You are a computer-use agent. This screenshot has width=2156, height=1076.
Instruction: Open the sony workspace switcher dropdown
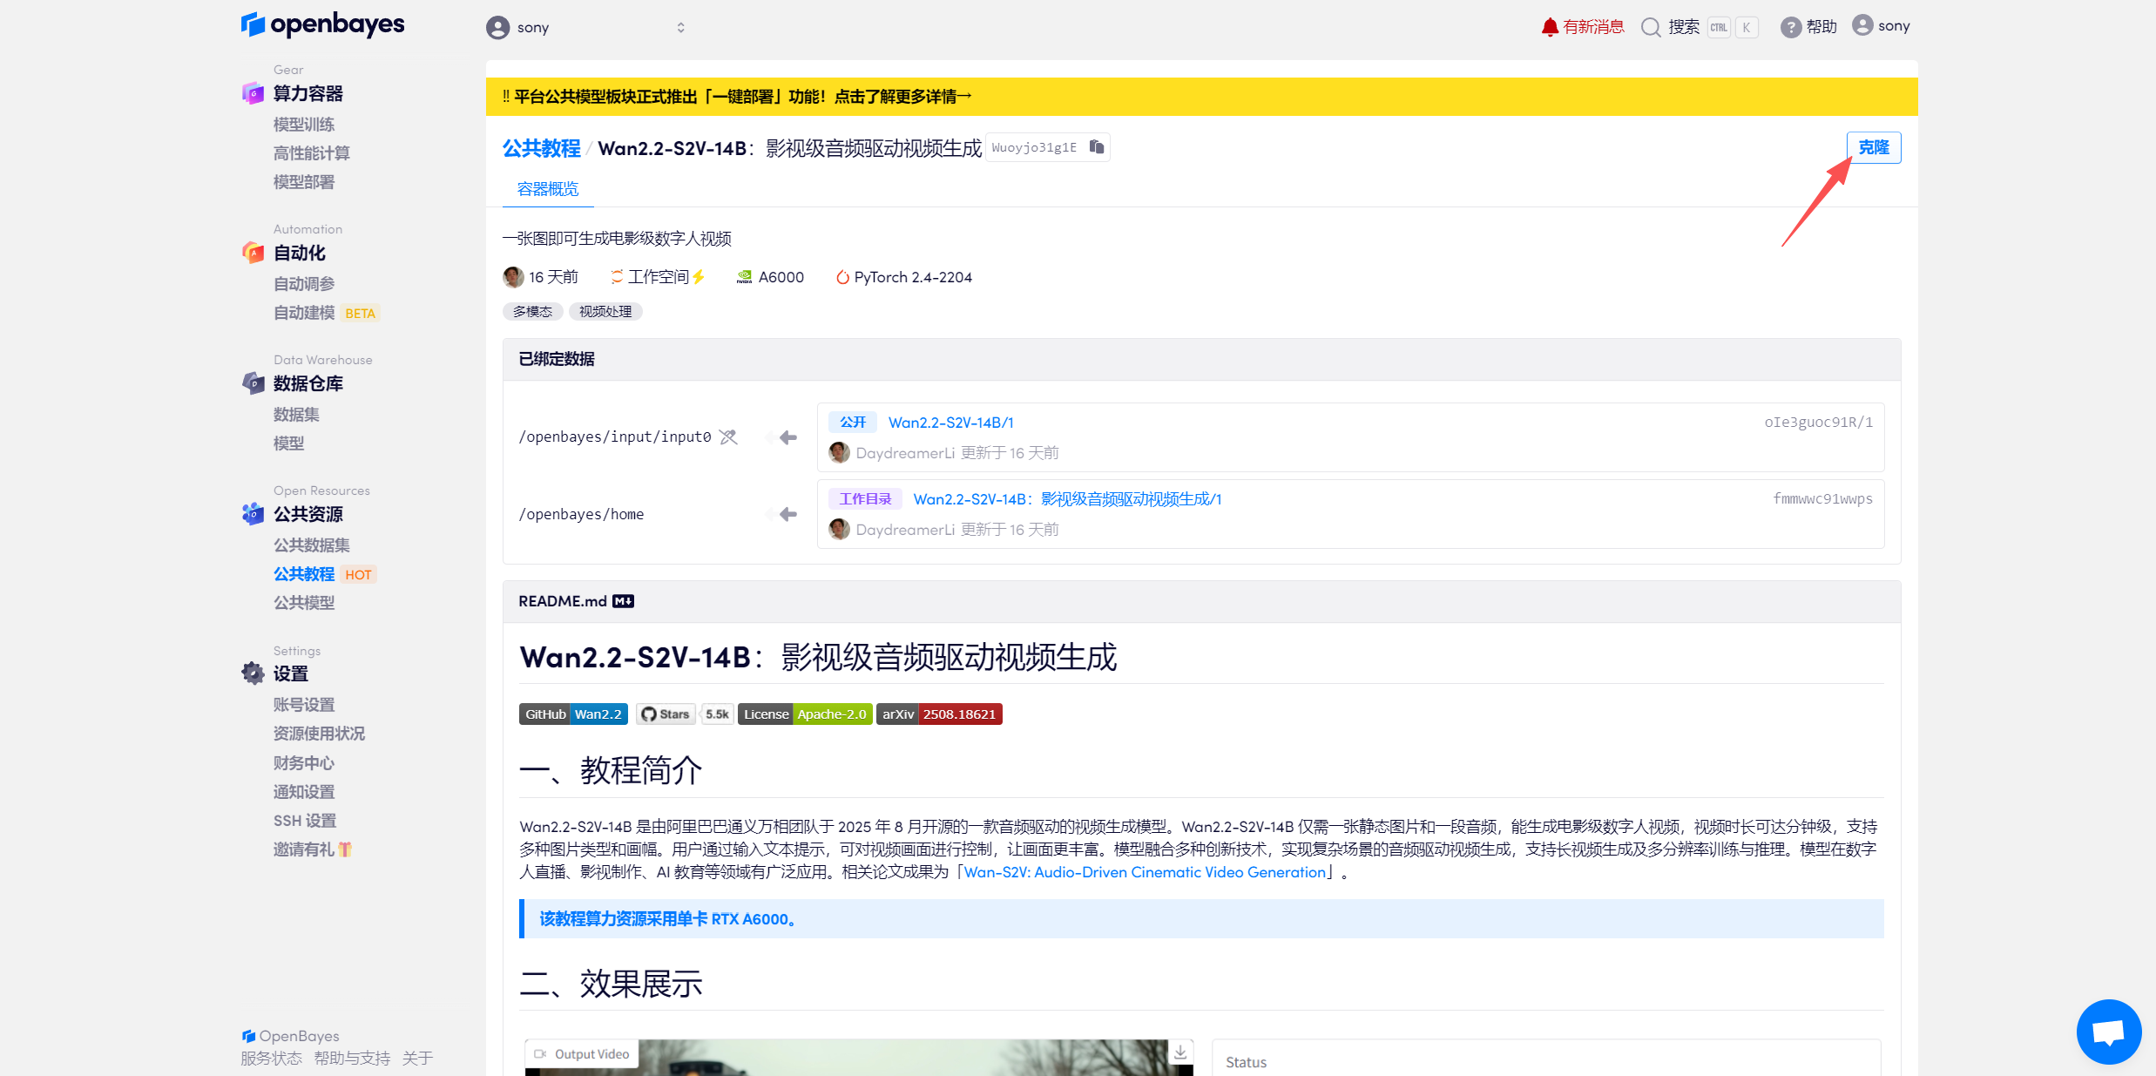click(585, 28)
